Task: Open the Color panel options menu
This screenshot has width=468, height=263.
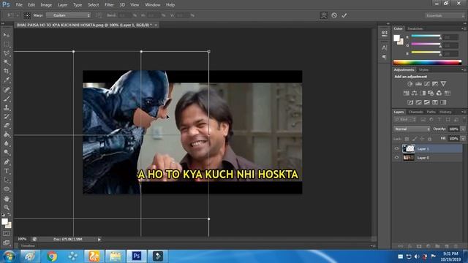Action: coord(464,28)
